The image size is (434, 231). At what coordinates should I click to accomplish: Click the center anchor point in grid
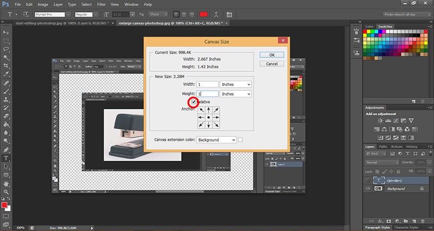tap(208, 117)
